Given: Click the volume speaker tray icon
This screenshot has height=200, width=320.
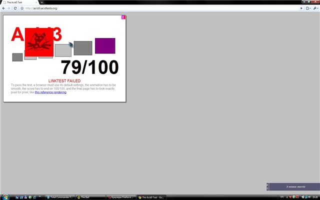Looking at the screenshot, I should pyautogui.click(x=309, y=197).
